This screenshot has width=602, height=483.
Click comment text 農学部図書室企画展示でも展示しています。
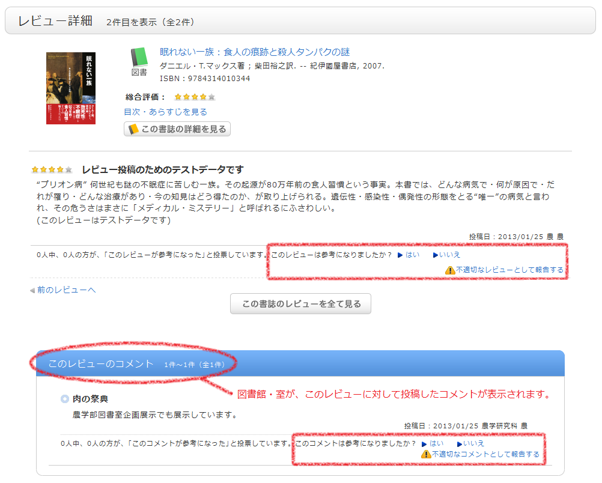(156, 415)
